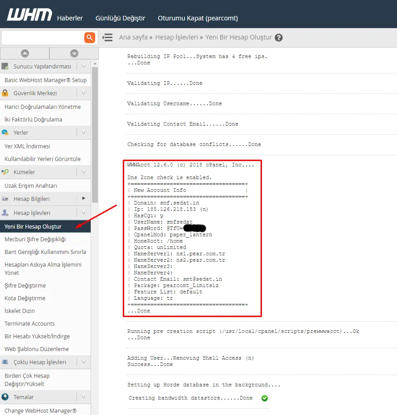Image resolution: width=397 pixels, height=415 pixels.
Task: Open Bant Genişliği Kullanımını Sınırla
Action: click(45, 252)
